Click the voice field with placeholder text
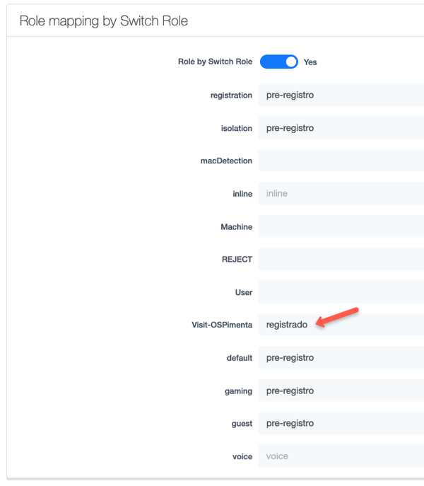This screenshot has height=486, width=424. [341, 456]
